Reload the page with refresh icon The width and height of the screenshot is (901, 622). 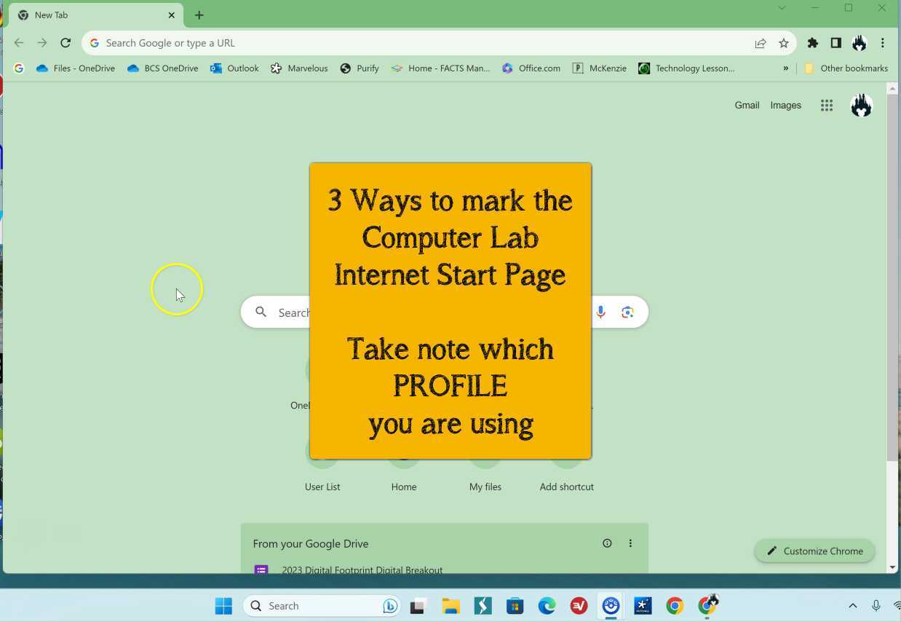pyautogui.click(x=66, y=42)
